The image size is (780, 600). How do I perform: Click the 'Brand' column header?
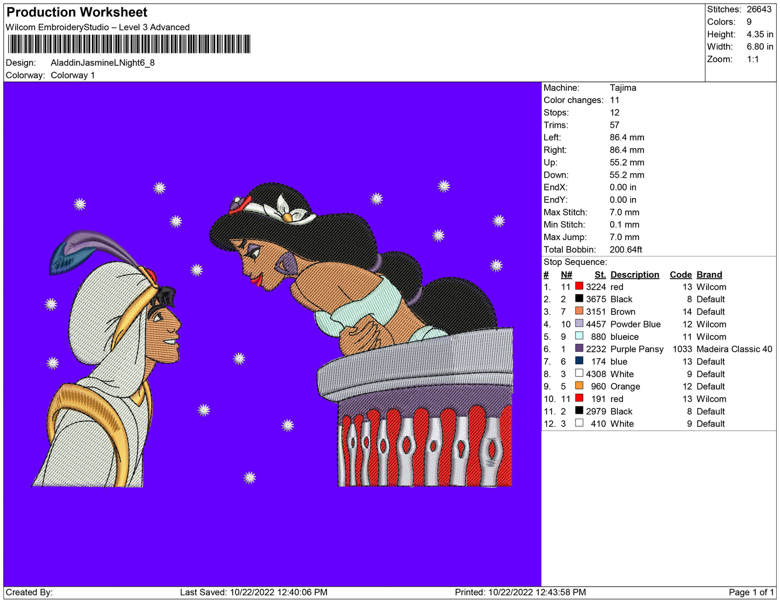pyautogui.click(x=709, y=274)
